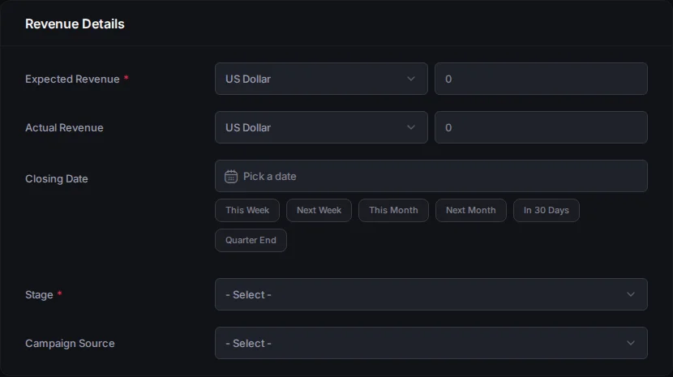The width and height of the screenshot is (673, 377).
Task: Set closing date to In 30 Days
Action: point(546,211)
